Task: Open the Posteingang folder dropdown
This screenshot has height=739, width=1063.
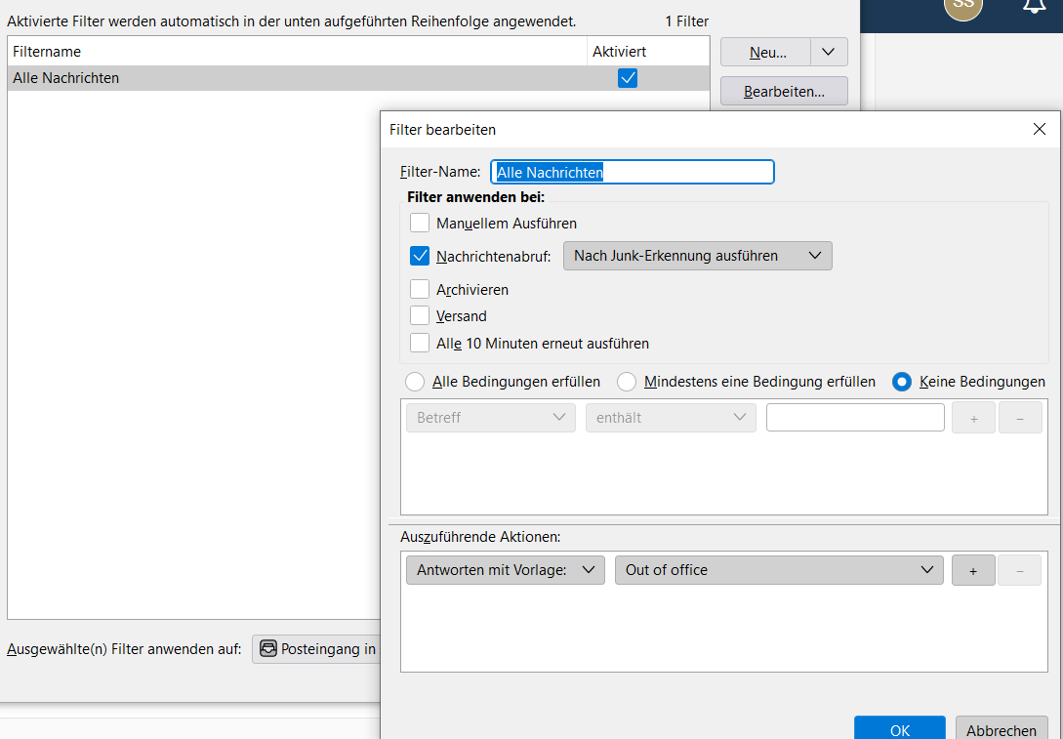Action: click(x=316, y=649)
